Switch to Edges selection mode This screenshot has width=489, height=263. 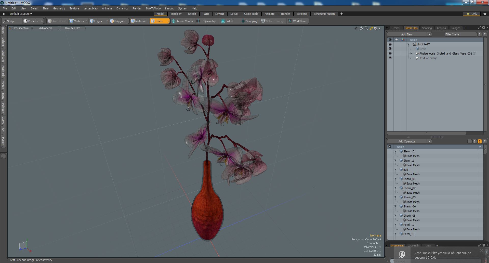(x=98, y=21)
